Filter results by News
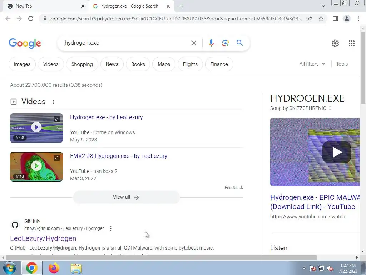366x275 pixels. 112,64
